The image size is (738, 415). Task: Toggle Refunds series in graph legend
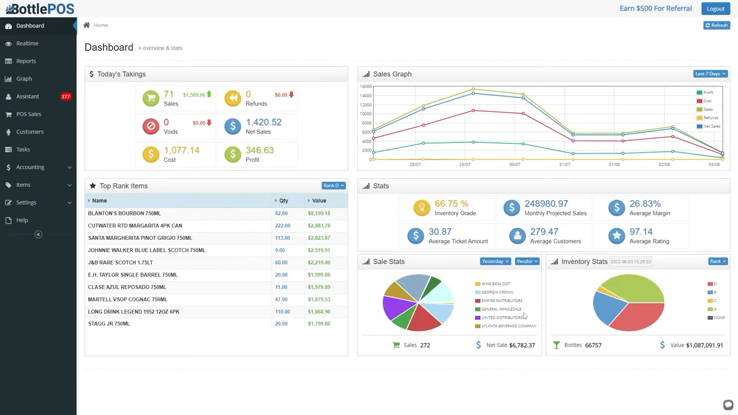707,118
